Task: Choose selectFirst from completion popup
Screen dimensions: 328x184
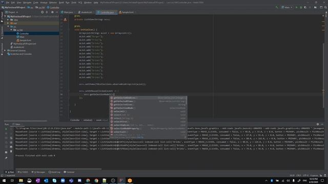Action: [148, 122]
